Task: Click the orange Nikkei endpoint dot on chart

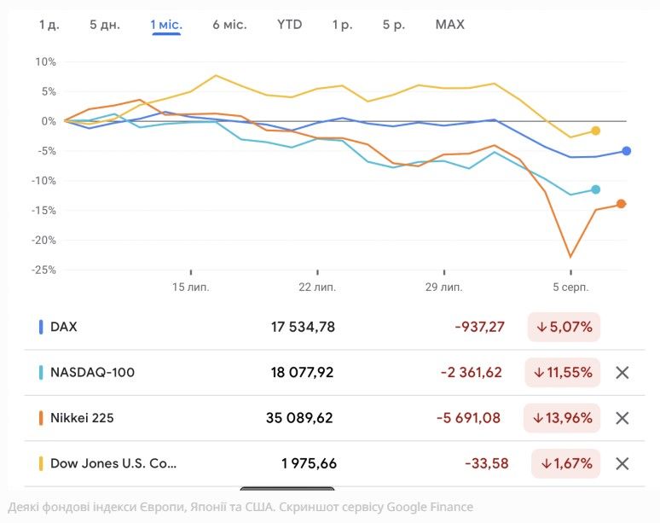Action: [622, 204]
